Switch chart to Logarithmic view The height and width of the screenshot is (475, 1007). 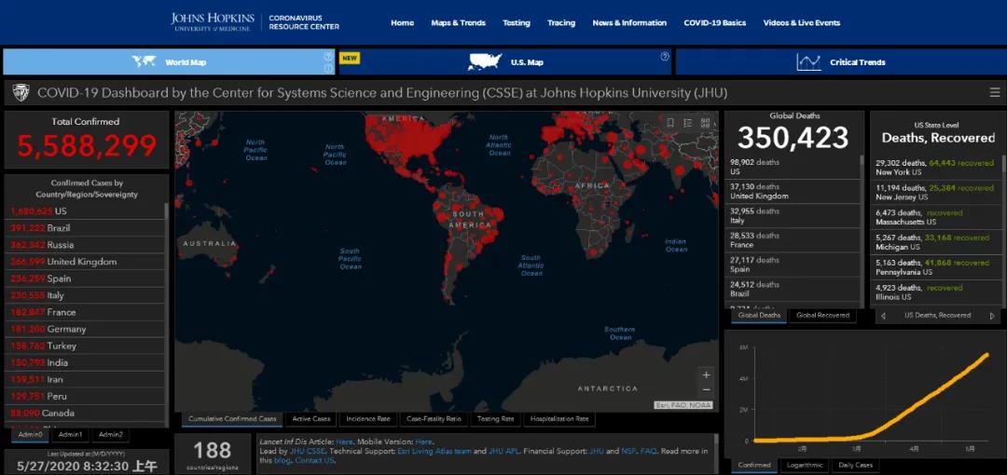point(806,465)
